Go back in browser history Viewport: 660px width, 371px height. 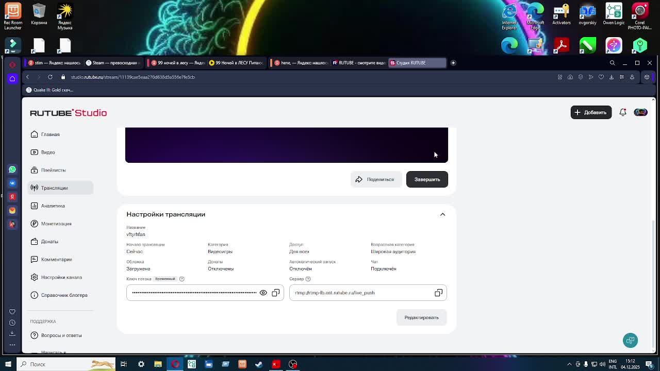(x=27, y=77)
